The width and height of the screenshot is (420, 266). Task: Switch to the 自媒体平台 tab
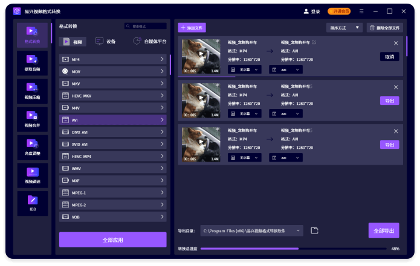(x=150, y=42)
